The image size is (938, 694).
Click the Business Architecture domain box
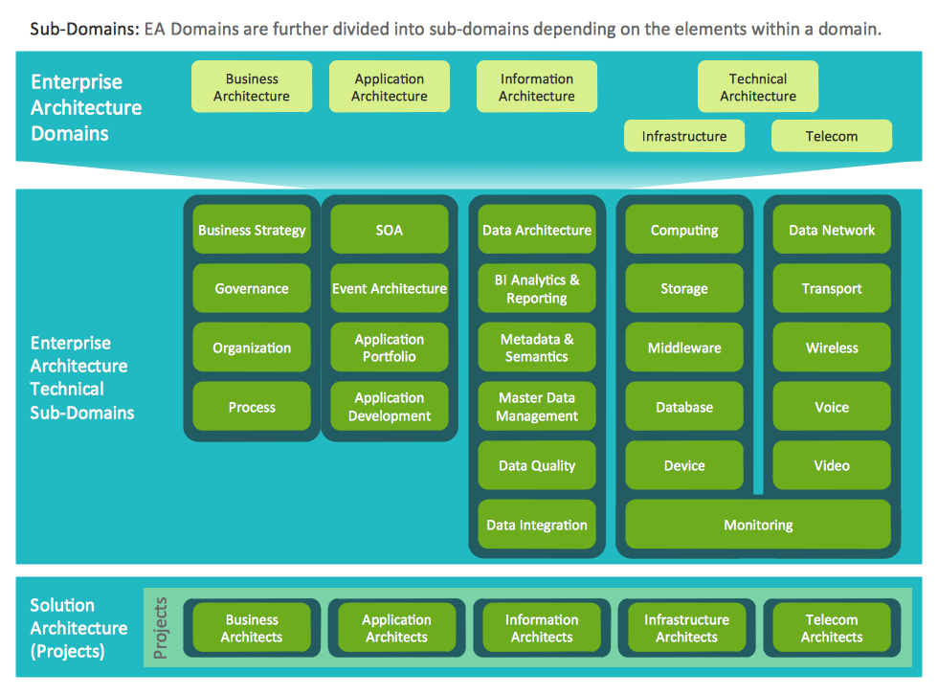[252, 87]
